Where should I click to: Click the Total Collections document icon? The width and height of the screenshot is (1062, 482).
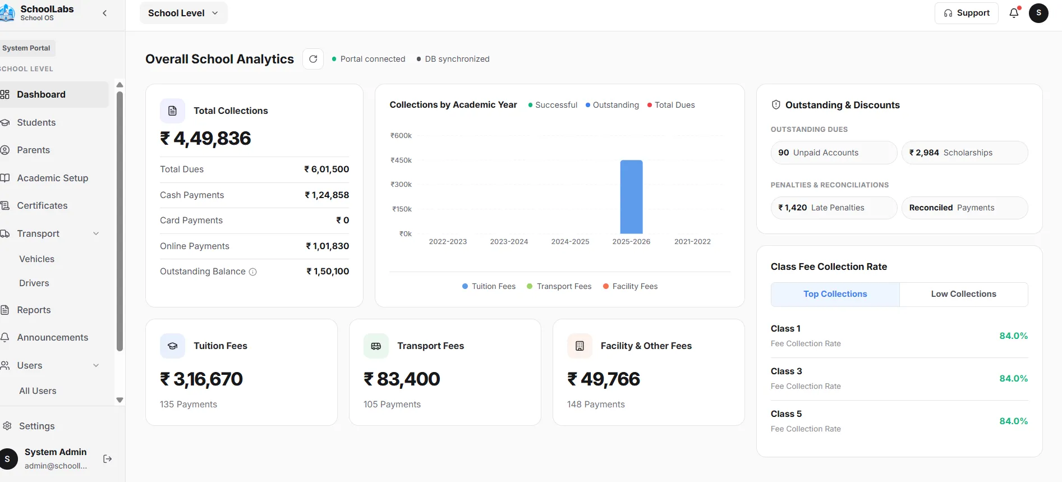coord(172,111)
